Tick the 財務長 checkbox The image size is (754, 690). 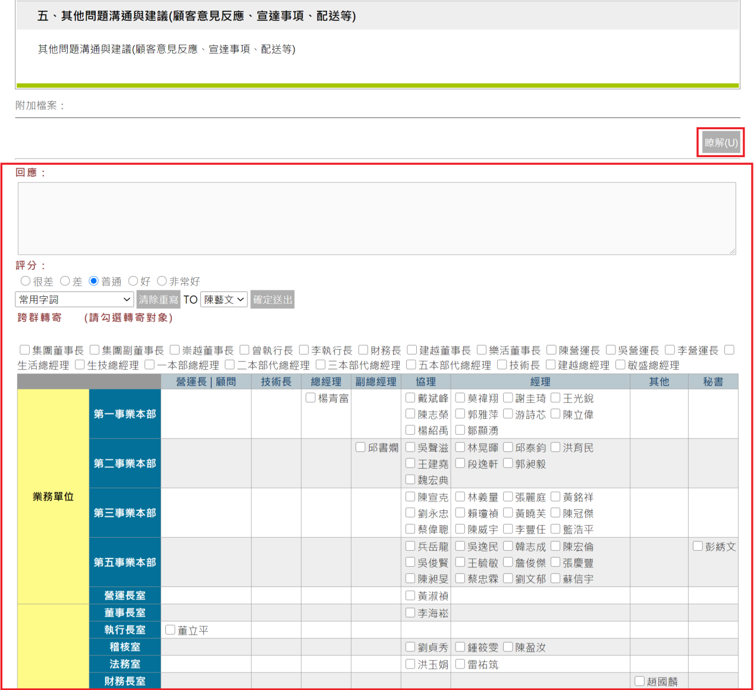click(363, 350)
